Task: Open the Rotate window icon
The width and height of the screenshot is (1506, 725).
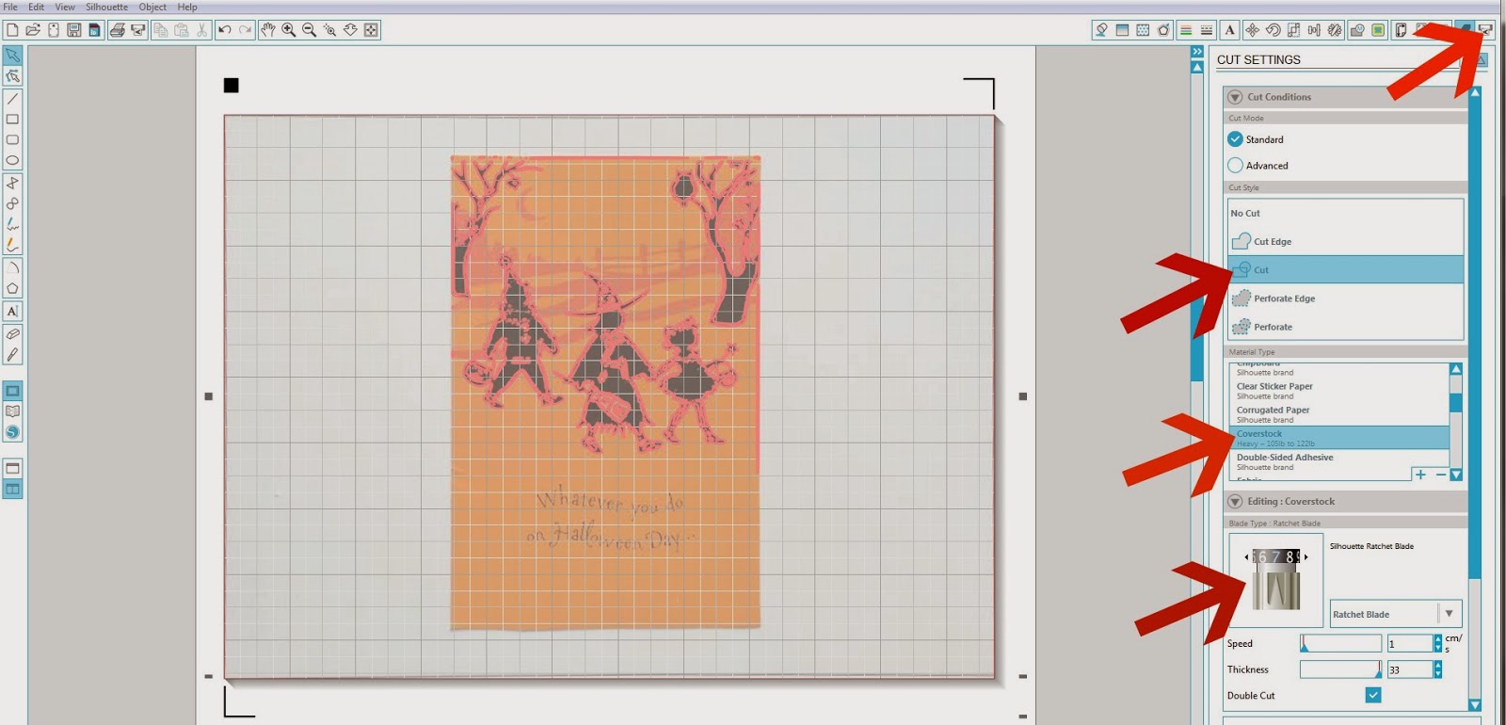Action: (1274, 30)
